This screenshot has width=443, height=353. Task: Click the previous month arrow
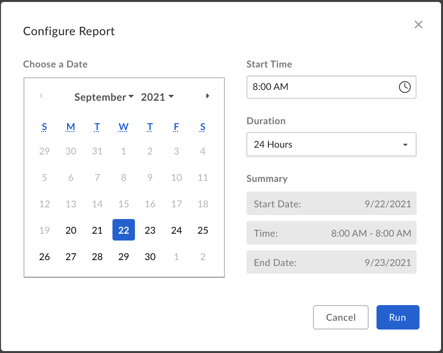point(41,96)
